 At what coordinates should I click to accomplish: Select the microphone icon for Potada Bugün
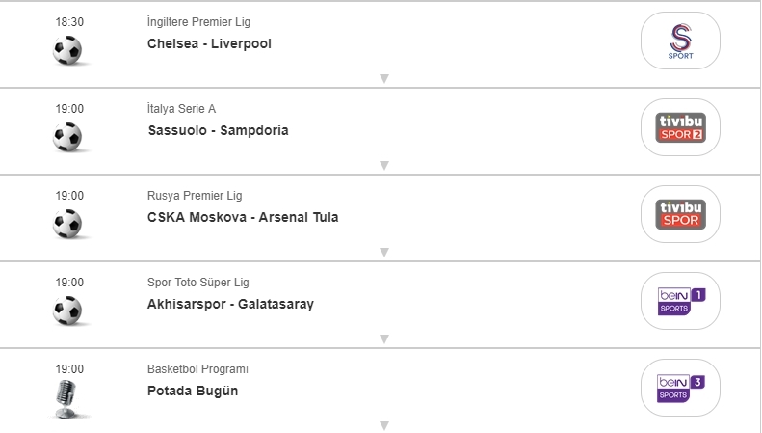click(66, 398)
